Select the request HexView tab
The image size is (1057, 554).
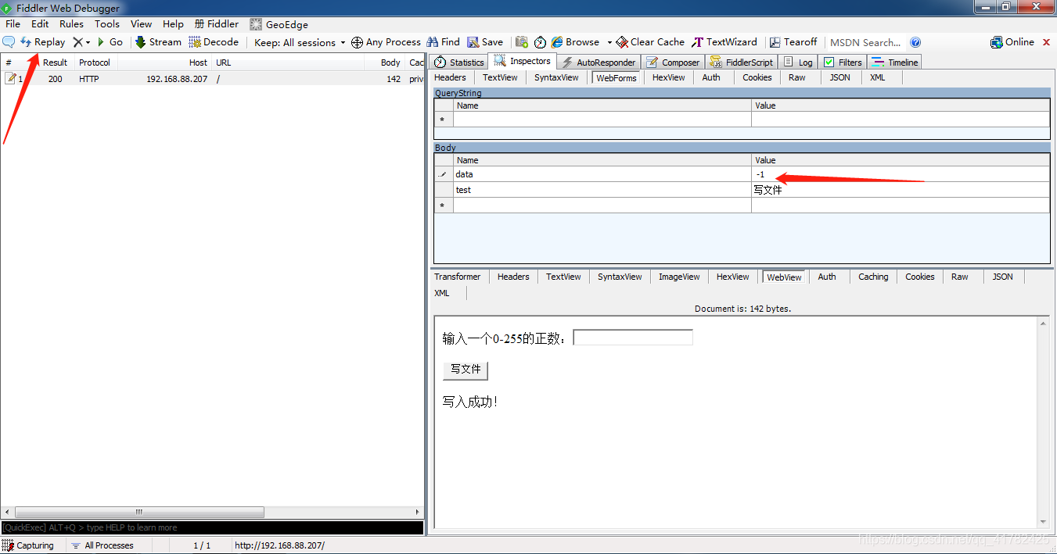pyautogui.click(x=668, y=77)
